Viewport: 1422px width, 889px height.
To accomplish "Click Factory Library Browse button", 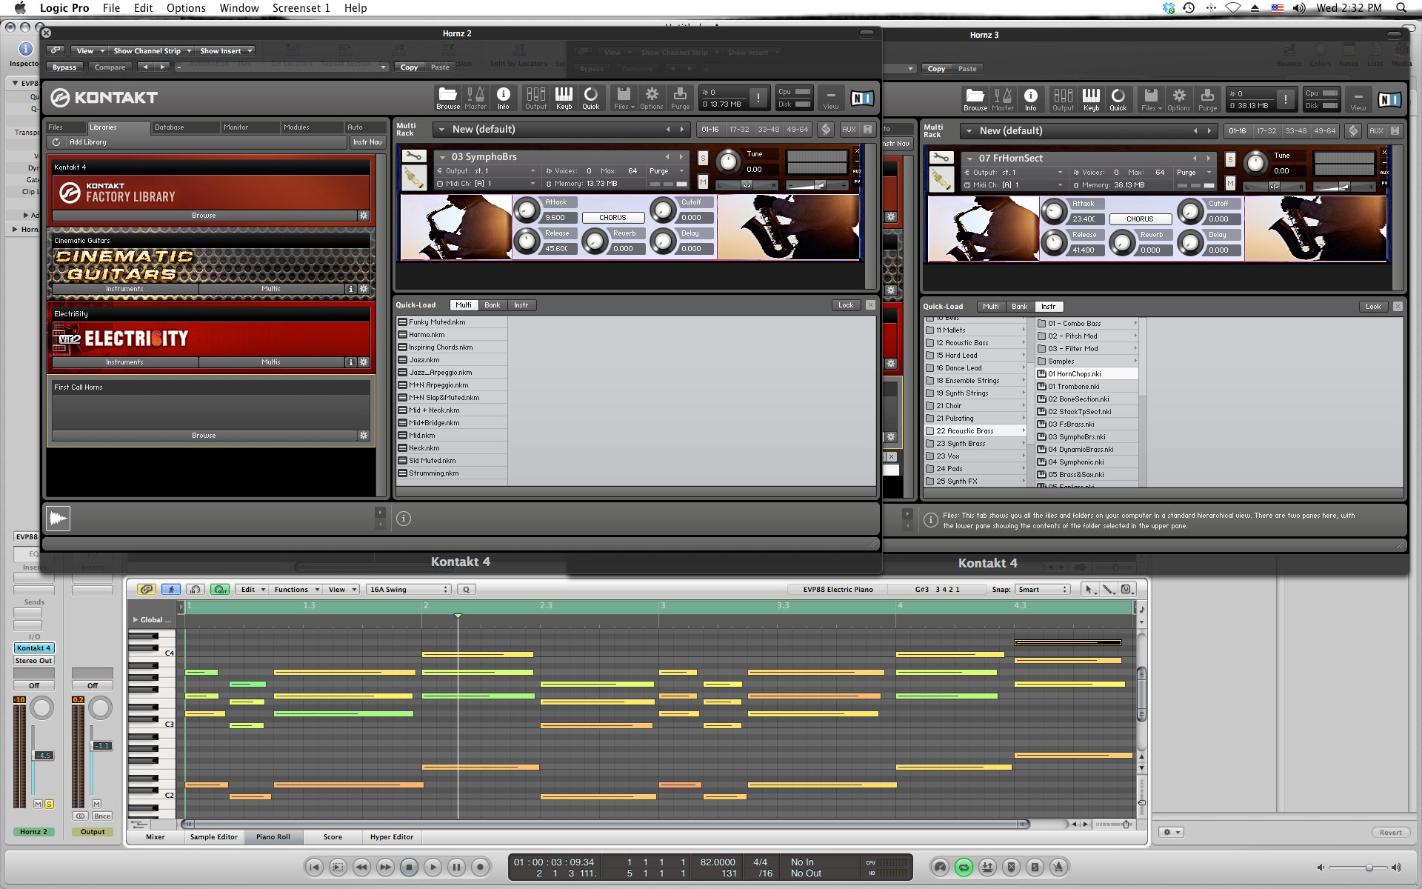I will click(x=204, y=216).
